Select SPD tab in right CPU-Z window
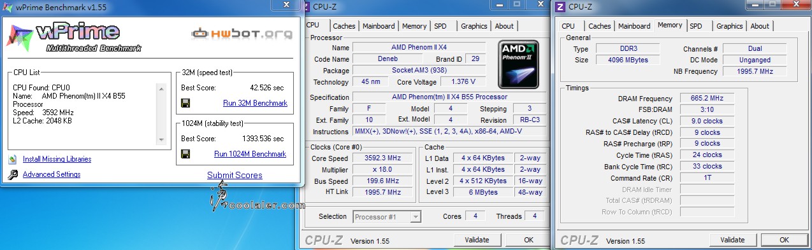This screenshot has height=250, width=812. [696, 26]
